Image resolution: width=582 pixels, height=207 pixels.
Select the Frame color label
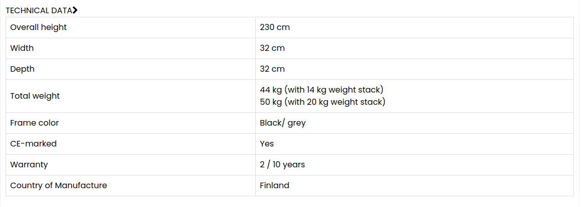coord(35,123)
